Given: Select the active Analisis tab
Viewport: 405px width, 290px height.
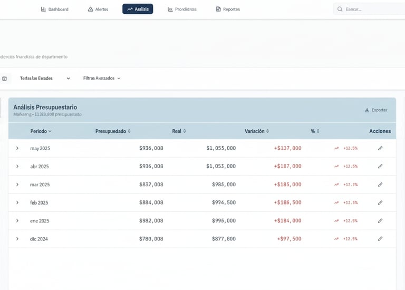Looking at the screenshot, I should (138, 9).
